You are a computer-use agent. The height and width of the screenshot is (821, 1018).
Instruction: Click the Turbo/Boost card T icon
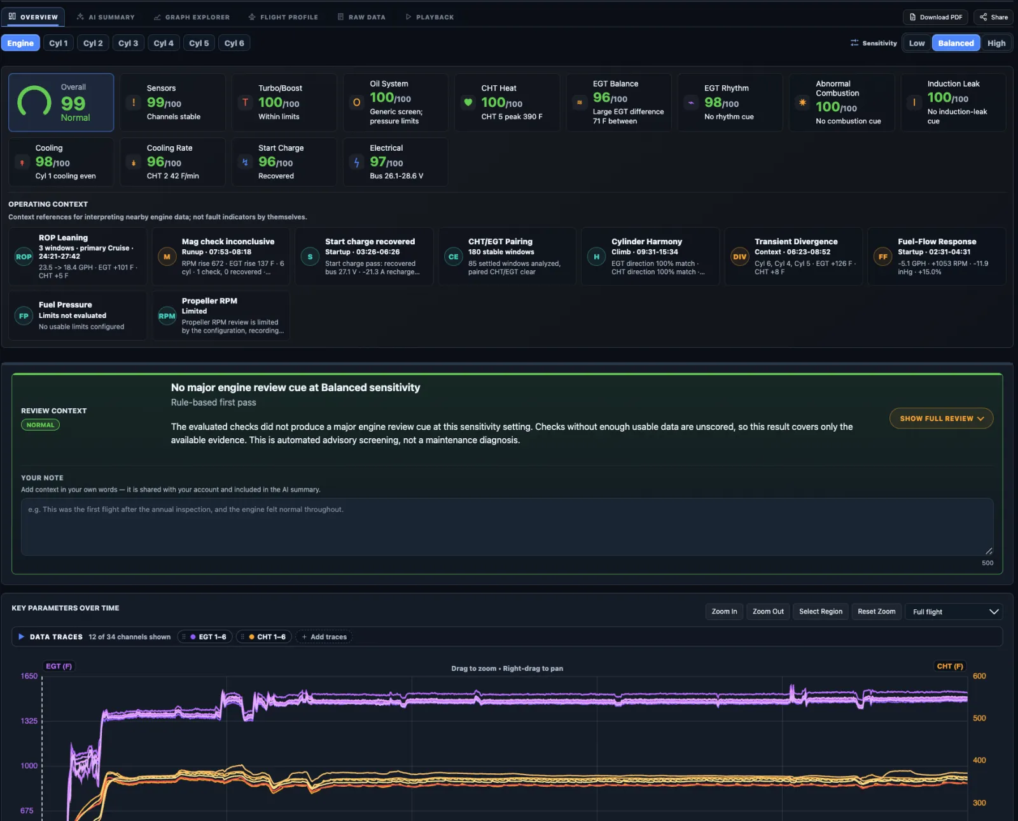[x=245, y=102]
